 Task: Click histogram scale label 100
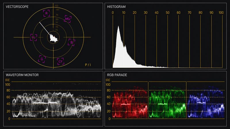point(221,13)
